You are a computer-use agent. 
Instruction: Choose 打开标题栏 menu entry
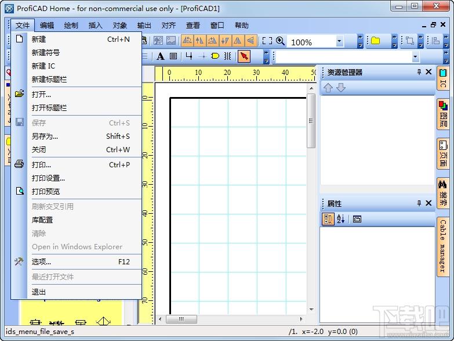77,107
